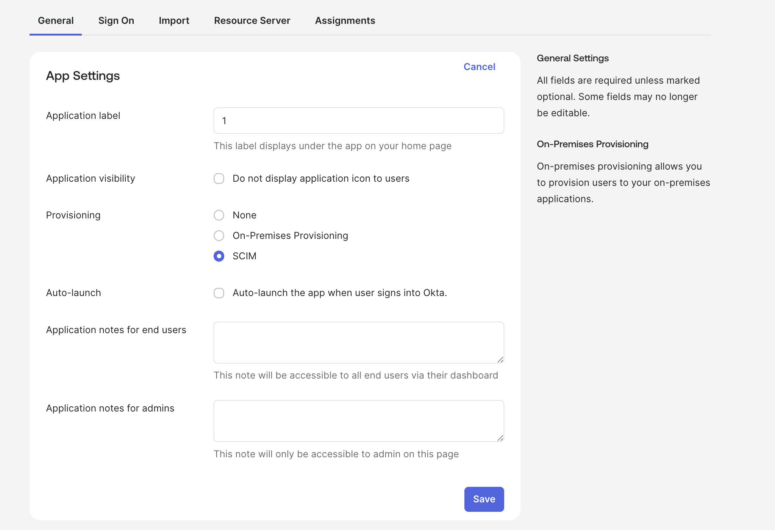Check 'Do not display application icon to users'

point(219,178)
